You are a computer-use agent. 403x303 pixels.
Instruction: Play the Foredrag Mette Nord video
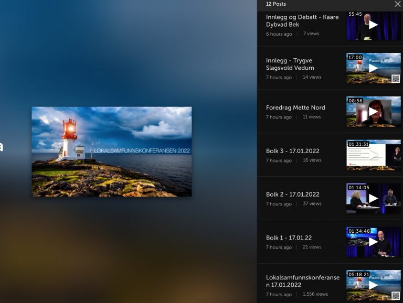pyautogui.click(x=373, y=112)
